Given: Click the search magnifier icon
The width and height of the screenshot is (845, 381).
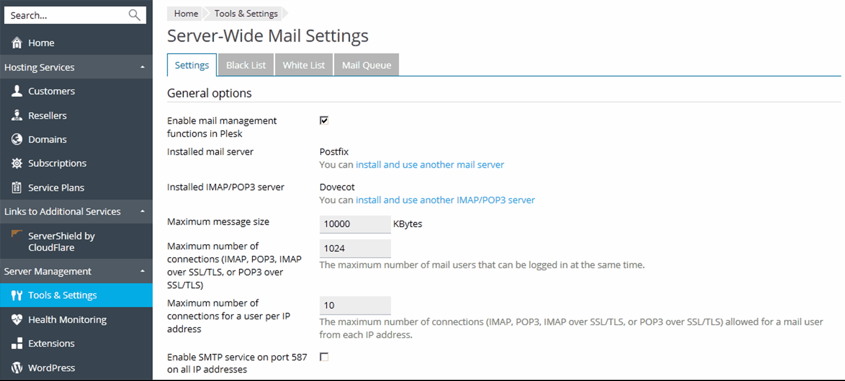Looking at the screenshot, I should coord(134,15).
